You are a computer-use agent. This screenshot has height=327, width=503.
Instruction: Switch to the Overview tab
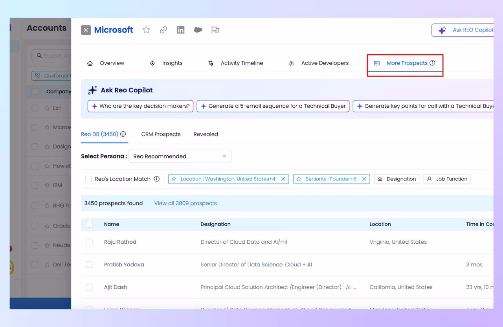(106, 63)
